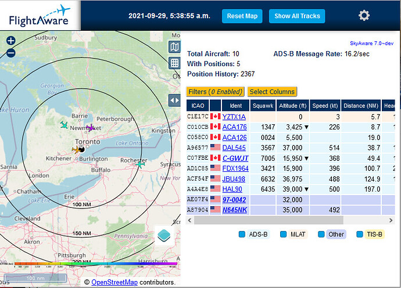
Task: Click speed value 514
Action: (x=334, y=147)
